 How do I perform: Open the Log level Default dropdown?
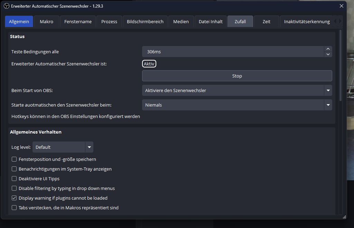(63, 147)
